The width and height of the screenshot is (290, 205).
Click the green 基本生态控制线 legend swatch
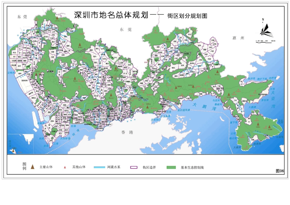pos(171,167)
